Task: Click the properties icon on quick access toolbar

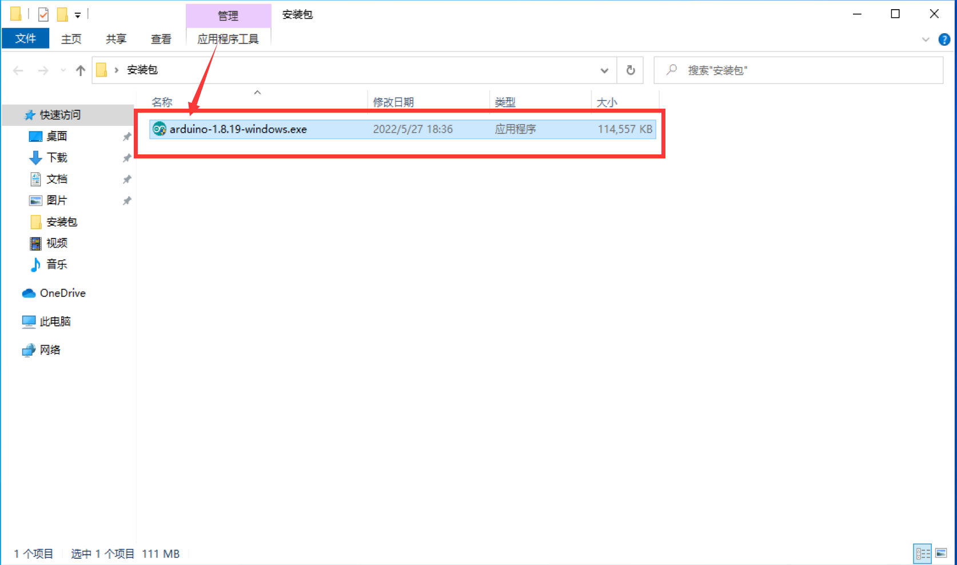Action: (43, 13)
